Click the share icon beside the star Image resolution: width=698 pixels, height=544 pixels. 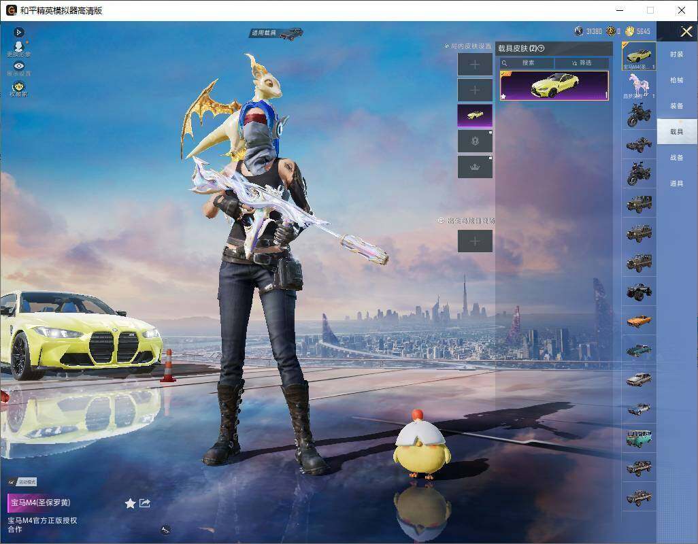click(145, 503)
